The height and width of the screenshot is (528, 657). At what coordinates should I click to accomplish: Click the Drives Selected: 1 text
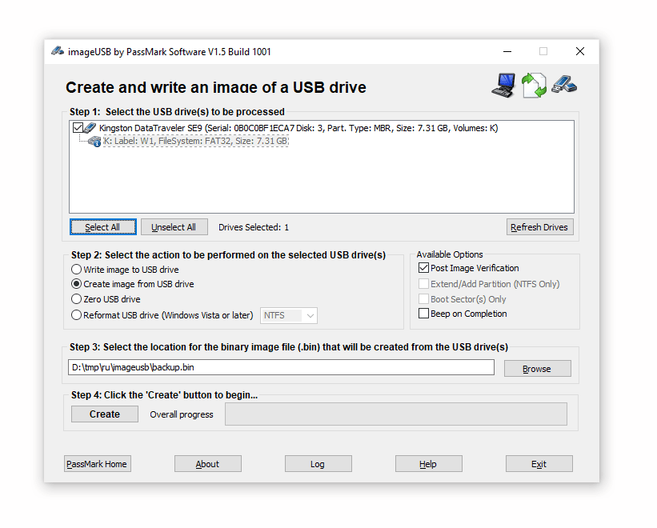tap(254, 227)
